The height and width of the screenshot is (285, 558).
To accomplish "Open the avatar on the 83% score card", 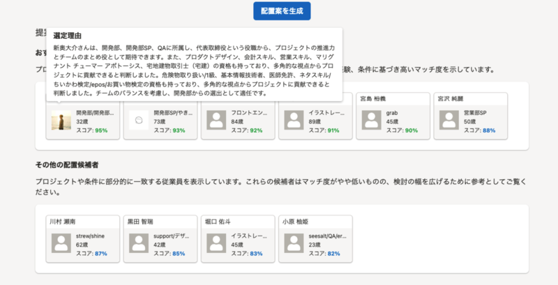I will click(x=216, y=243).
